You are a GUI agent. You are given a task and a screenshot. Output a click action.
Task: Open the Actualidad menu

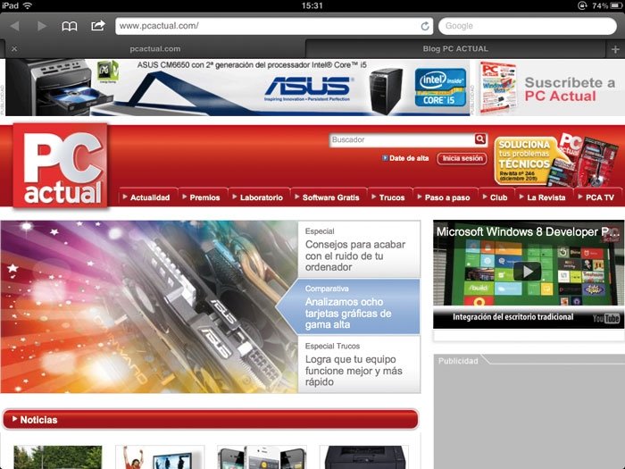(x=148, y=197)
